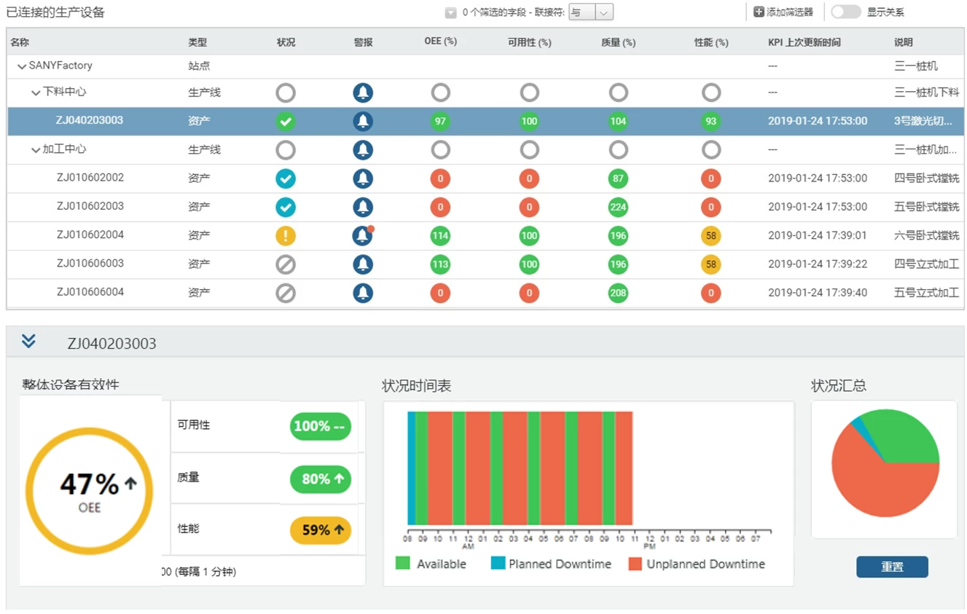Click description text 四号立式加工
The image size is (967, 614).
click(x=927, y=264)
